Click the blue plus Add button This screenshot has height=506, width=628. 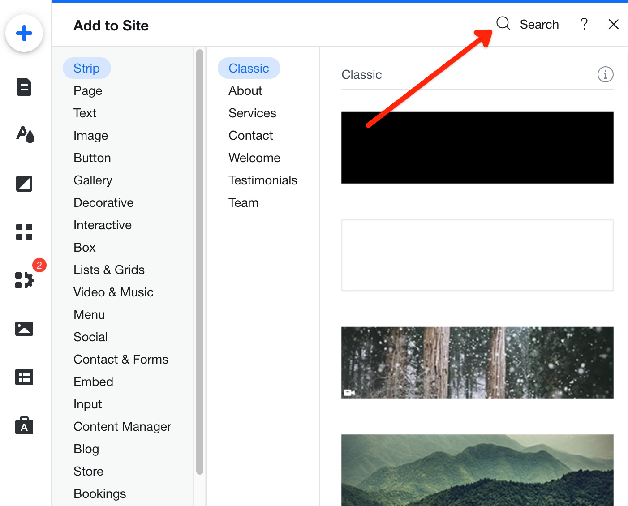pos(24,33)
